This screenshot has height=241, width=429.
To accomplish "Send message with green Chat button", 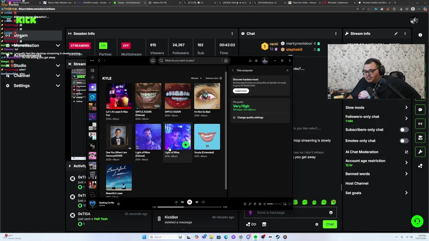I will pyautogui.click(x=330, y=224).
